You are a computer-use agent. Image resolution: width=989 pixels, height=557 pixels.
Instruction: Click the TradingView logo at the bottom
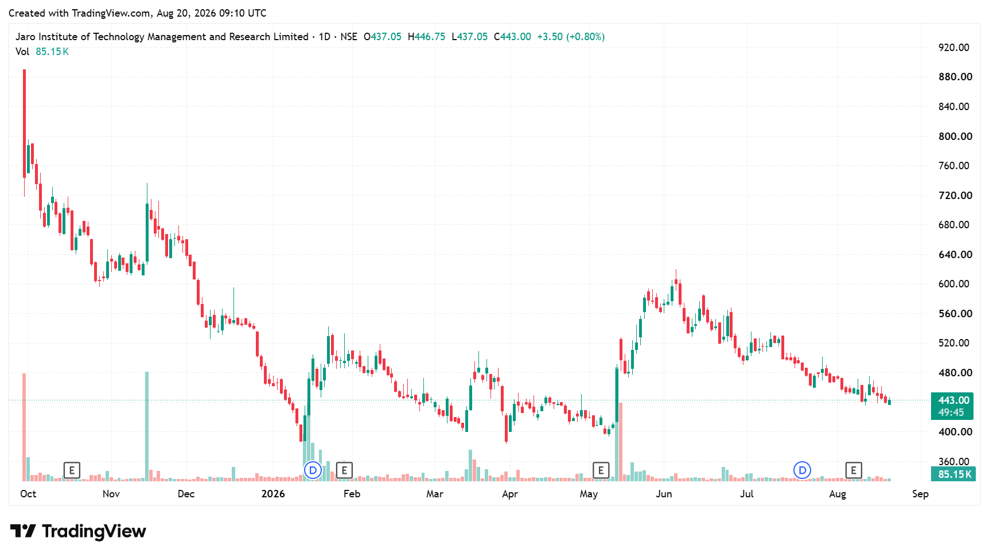click(78, 531)
